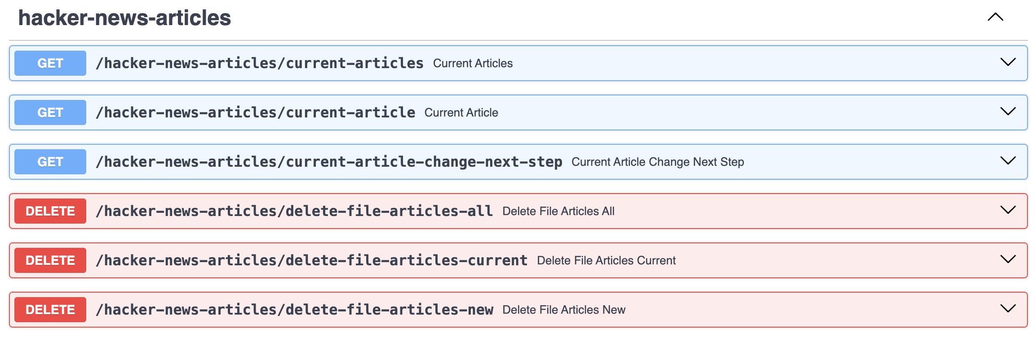Click DELETE badge for delete-file-articles-all
Image resolution: width=1036 pixels, height=337 pixels.
50,211
